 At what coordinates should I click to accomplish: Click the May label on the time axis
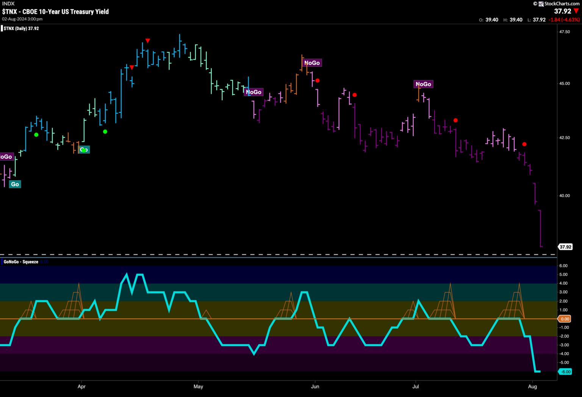(x=198, y=387)
